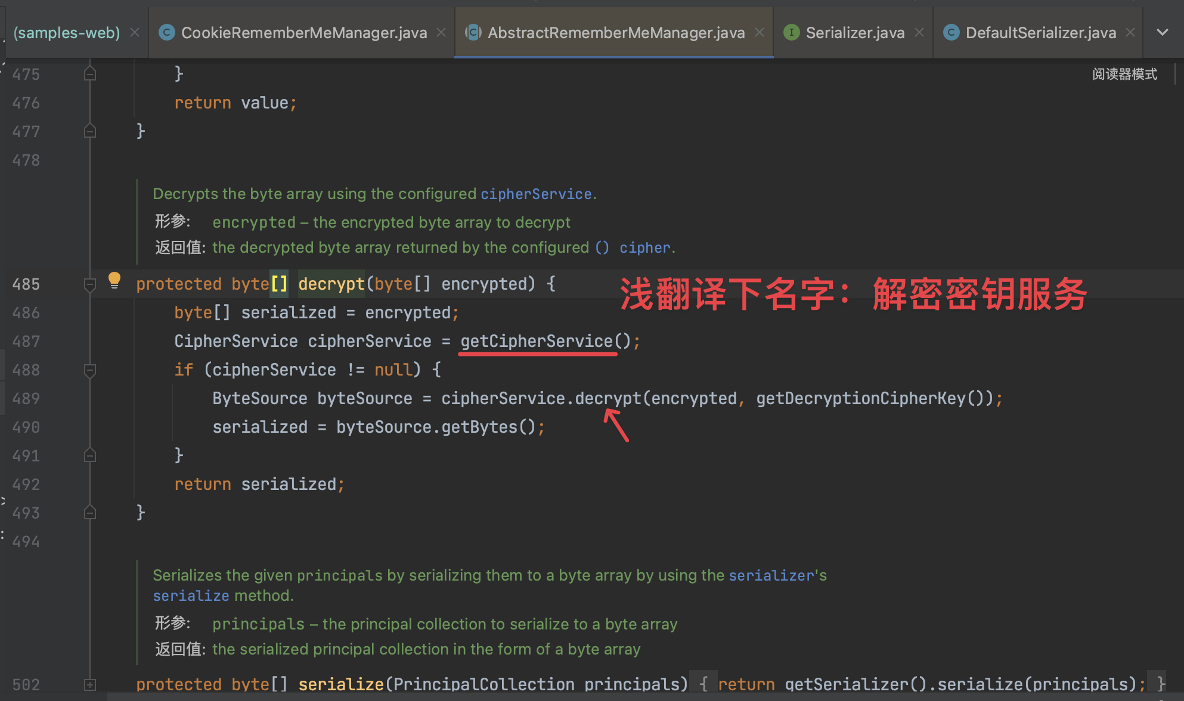The image size is (1184, 701).
Task: Click the decrypt method name at line 485
Action: [331, 284]
